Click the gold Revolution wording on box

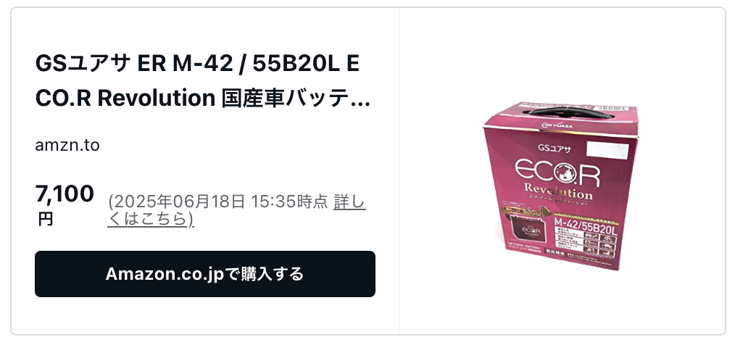tap(558, 192)
